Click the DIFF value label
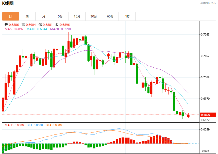This screenshot has height=154, width=218. click(35, 125)
